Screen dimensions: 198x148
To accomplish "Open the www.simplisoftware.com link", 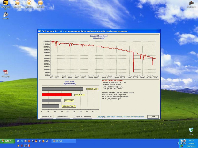I will pos(135,117).
